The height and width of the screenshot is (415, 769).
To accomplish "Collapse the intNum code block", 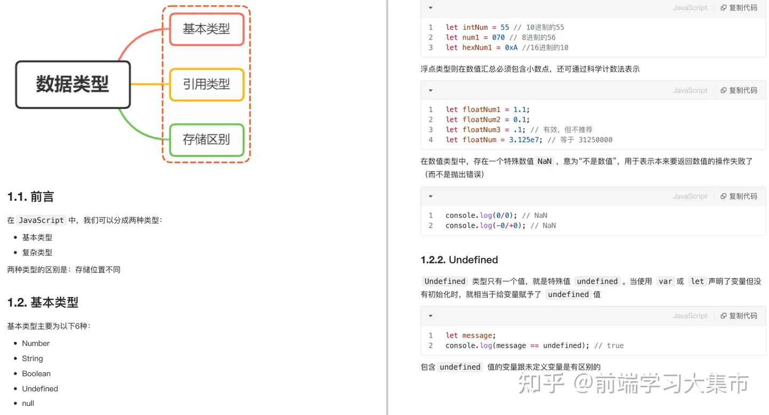I will click(430, 7).
